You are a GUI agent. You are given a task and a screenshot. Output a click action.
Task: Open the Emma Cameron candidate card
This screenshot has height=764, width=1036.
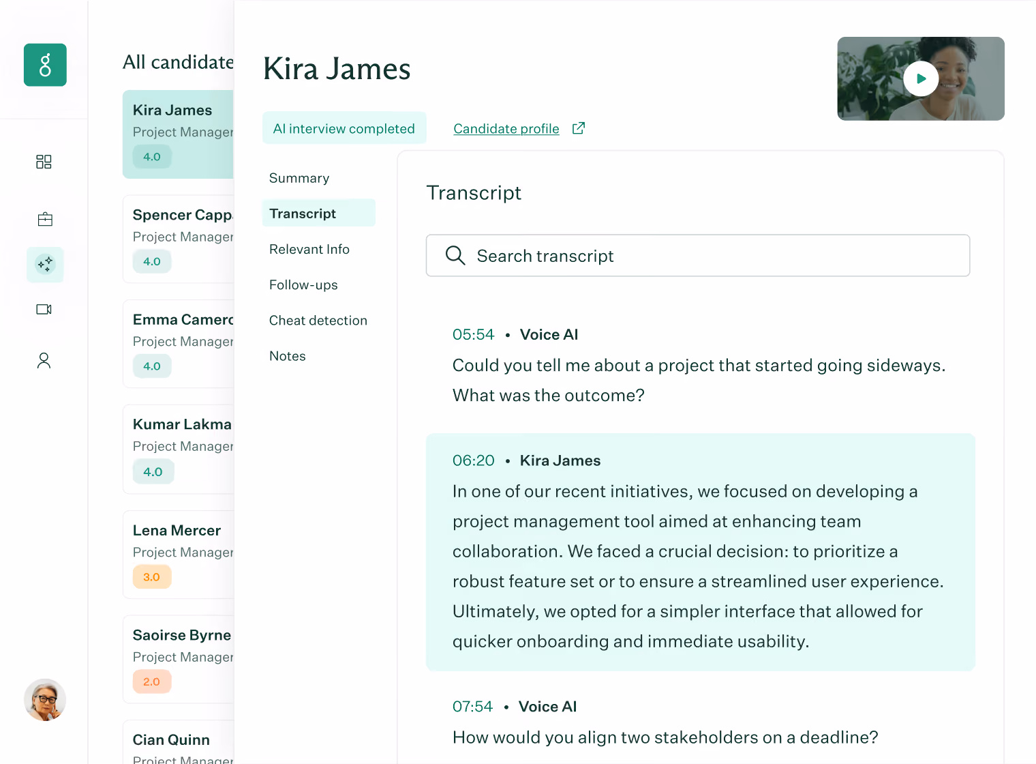pyautogui.click(x=179, y=344)
